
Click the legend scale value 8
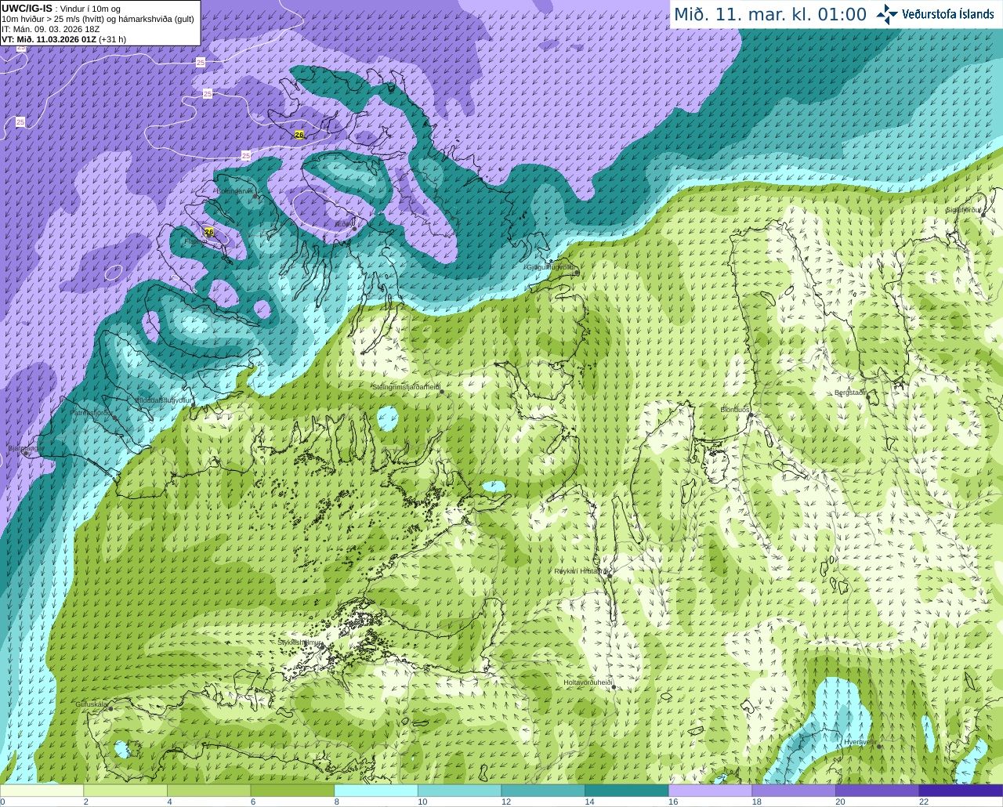coord(336,802)
